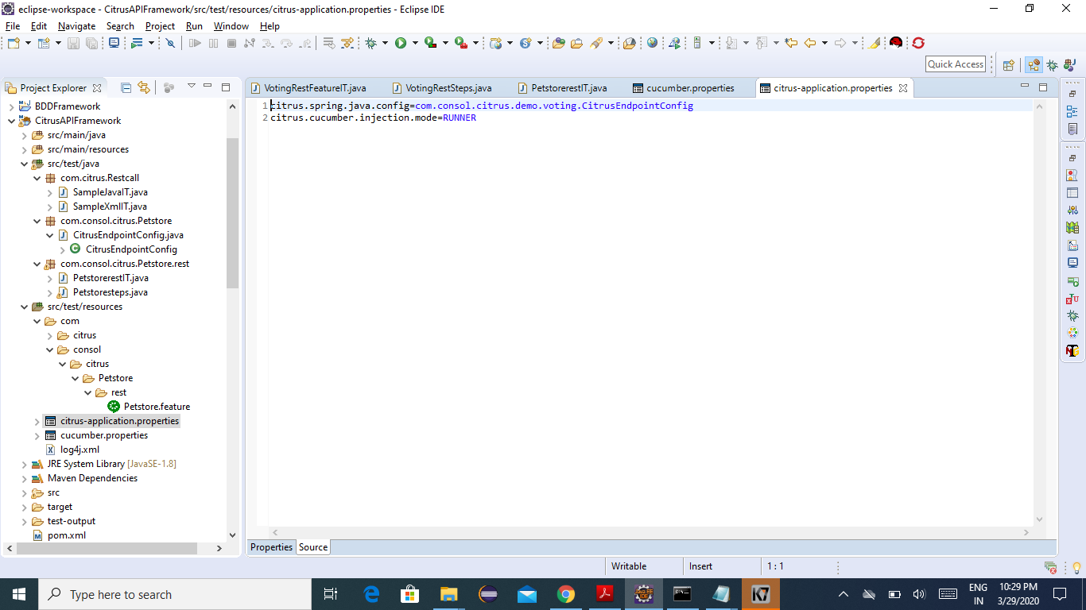Click the Open Type icon
The height and width of the screenshot is (610, 1086).
pyautogui.click(x=559, y=43)
